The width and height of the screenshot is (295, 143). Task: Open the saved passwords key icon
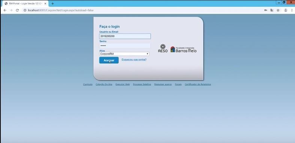coord(266,10)
